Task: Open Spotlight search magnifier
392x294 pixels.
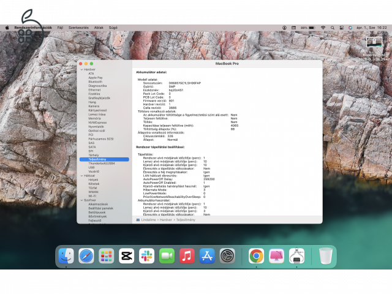Action: (333, 28)
